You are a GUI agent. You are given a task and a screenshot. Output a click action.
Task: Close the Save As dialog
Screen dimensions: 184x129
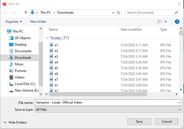coord(179,4)
